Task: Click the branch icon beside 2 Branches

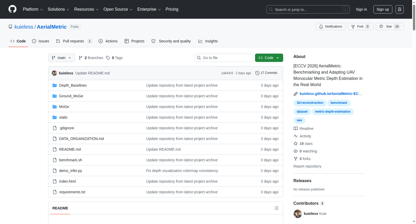Action: [81, 58]
